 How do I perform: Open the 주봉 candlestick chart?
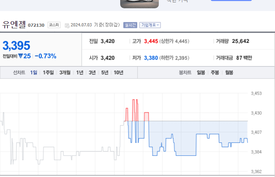[215, 72]
